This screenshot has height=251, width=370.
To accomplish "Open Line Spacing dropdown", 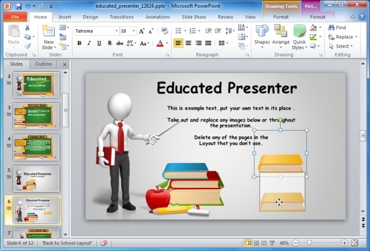I will click(x=230, y=31).
